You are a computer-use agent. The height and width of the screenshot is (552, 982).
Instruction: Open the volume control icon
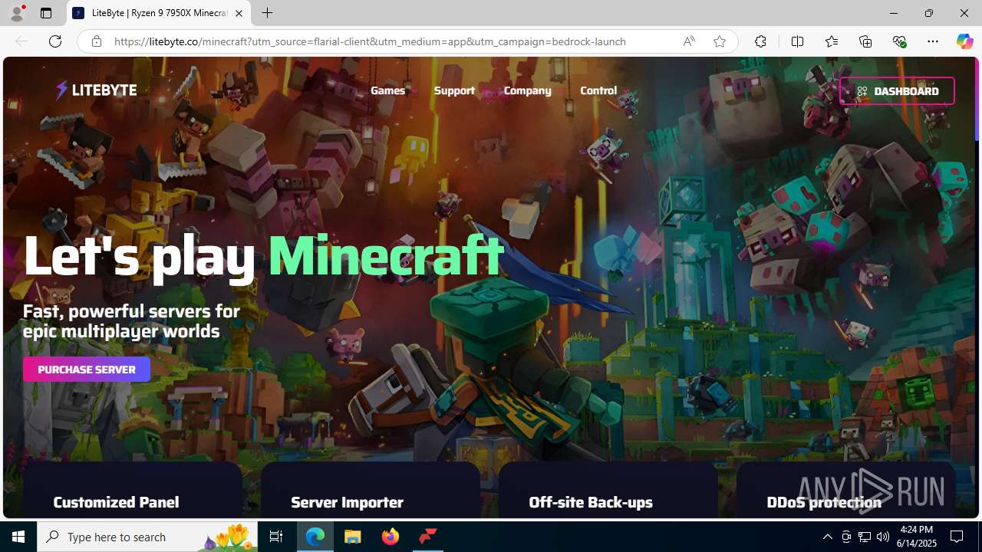(x=883, y=537)
